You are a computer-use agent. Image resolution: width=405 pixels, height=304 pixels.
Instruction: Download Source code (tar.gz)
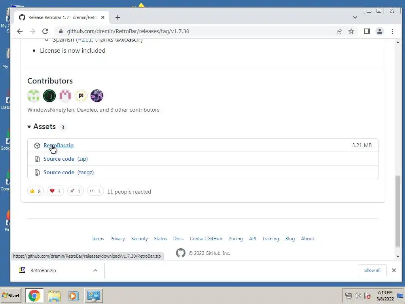pos(68,172)
